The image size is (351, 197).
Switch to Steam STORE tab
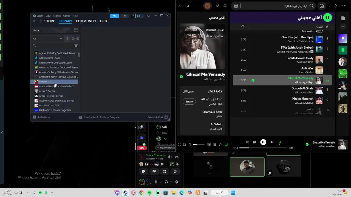50,21
